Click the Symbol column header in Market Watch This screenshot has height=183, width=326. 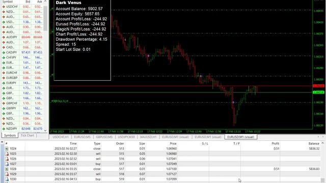[x=8, y=2]
